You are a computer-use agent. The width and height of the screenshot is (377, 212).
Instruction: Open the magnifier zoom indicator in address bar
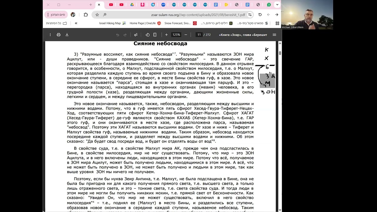coord(105,15)
